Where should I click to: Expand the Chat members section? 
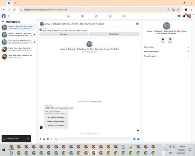click(167, 47)
